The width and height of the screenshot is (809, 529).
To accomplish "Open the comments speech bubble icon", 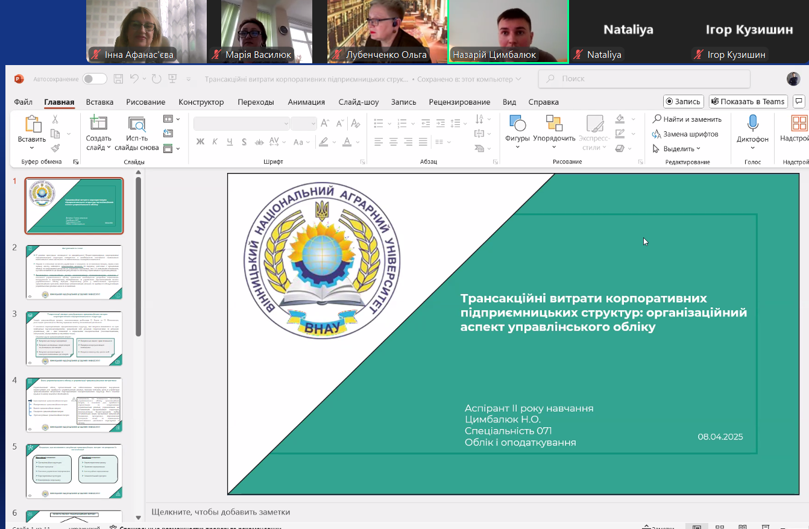I will pyautogui.click(x=799, y=101).
